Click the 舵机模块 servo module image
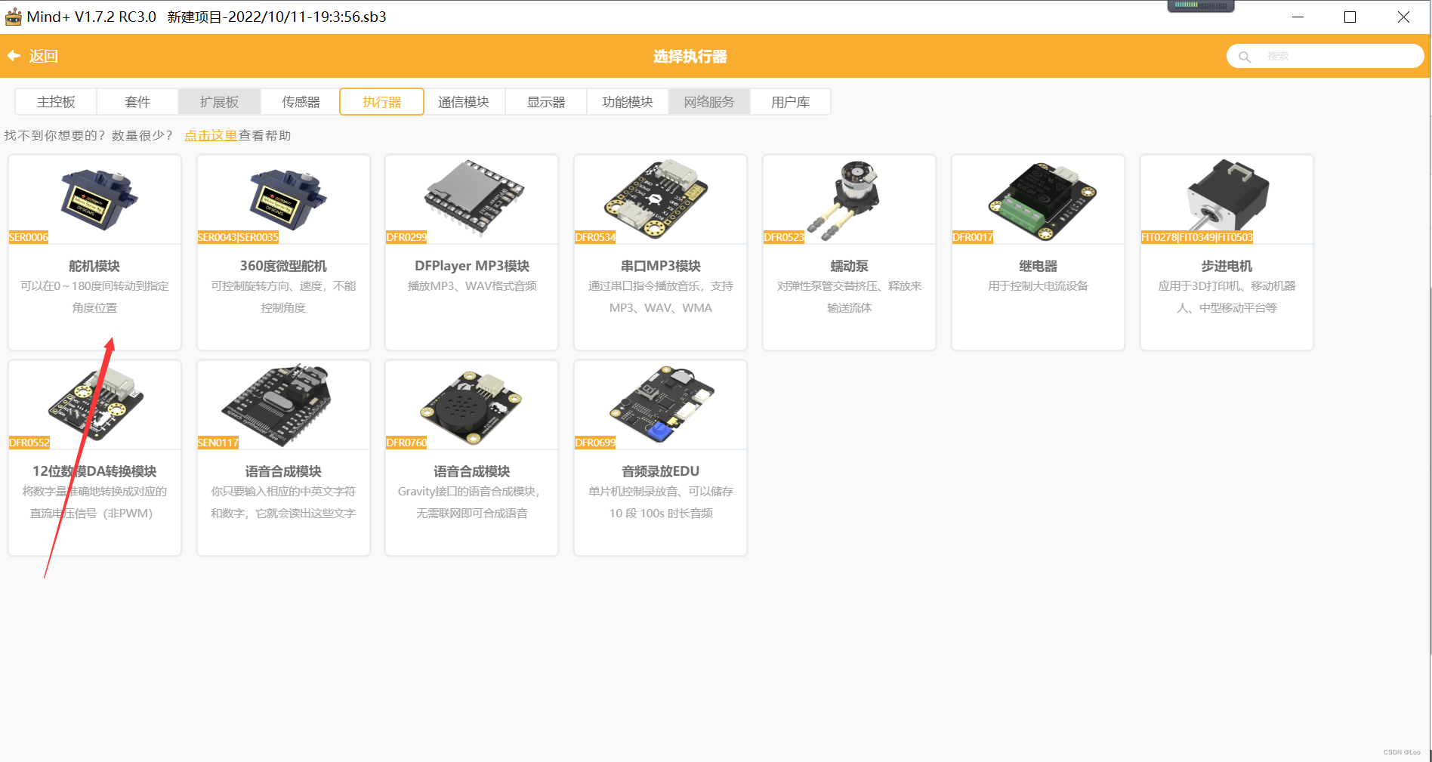The height and width of the screenshot is (762, 1432). [98, 199]
